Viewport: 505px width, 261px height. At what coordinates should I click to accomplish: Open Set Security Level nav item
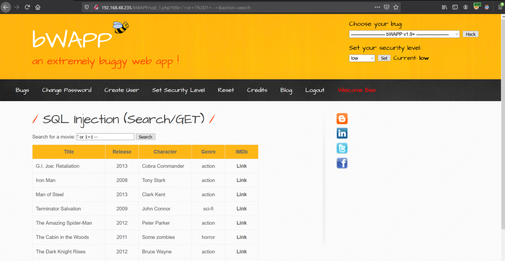pos(178,90)
